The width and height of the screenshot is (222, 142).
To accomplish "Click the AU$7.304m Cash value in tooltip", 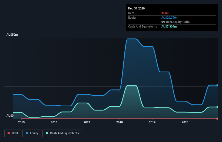I will pos(169,26).
